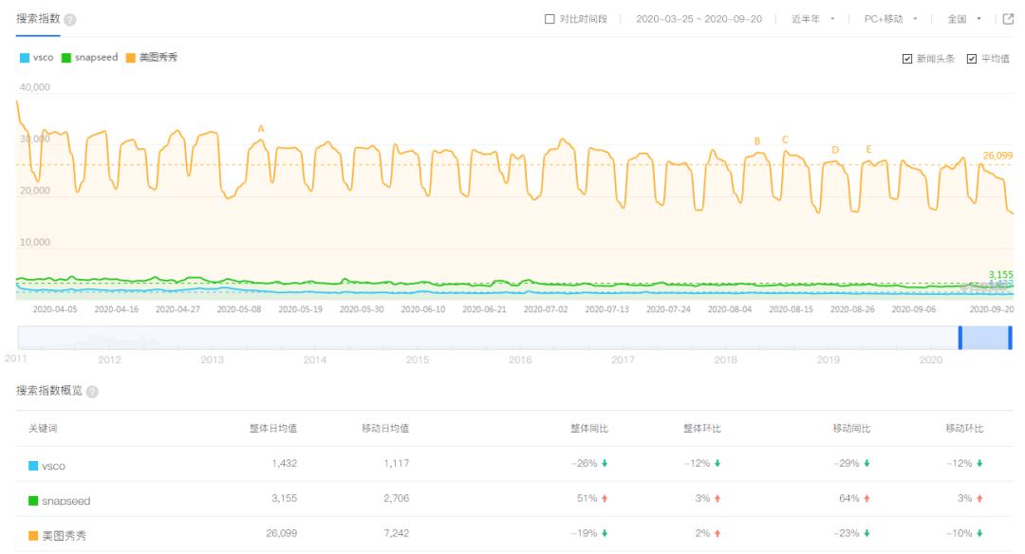Open the 全国 region dropdown
1025x554 pixels.
(963, 19)
